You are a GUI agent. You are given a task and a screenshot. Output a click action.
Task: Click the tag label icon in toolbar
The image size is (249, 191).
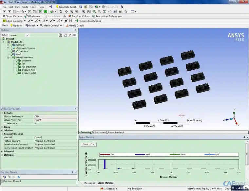pos(126,11)
